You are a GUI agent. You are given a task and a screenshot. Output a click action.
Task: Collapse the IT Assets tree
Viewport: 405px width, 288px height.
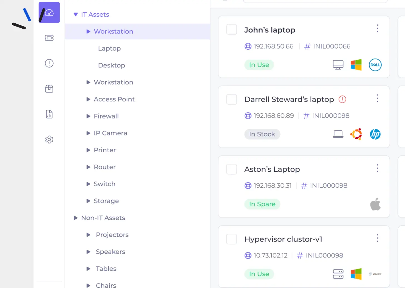coord(76,14)
